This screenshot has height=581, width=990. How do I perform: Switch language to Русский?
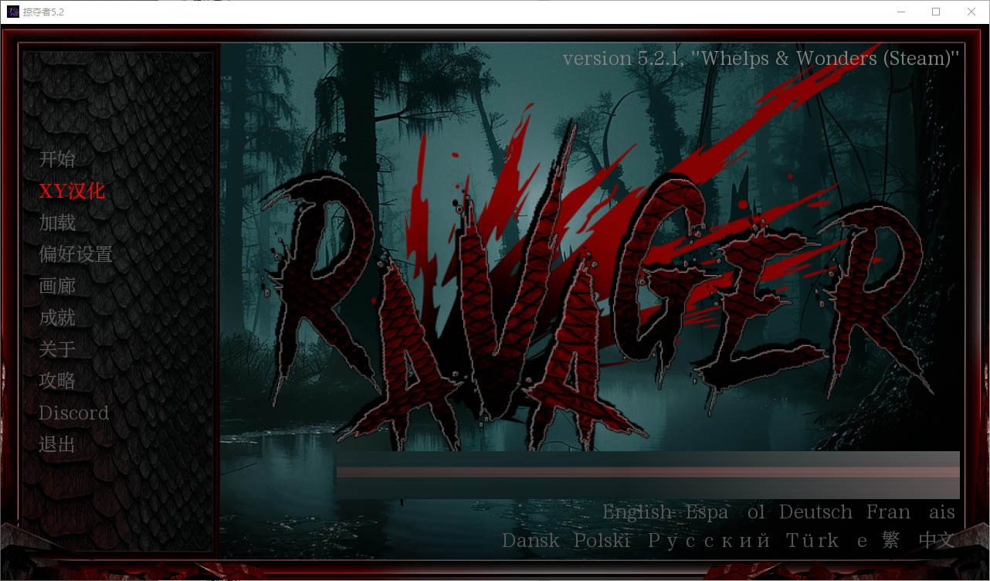point(708,540)
